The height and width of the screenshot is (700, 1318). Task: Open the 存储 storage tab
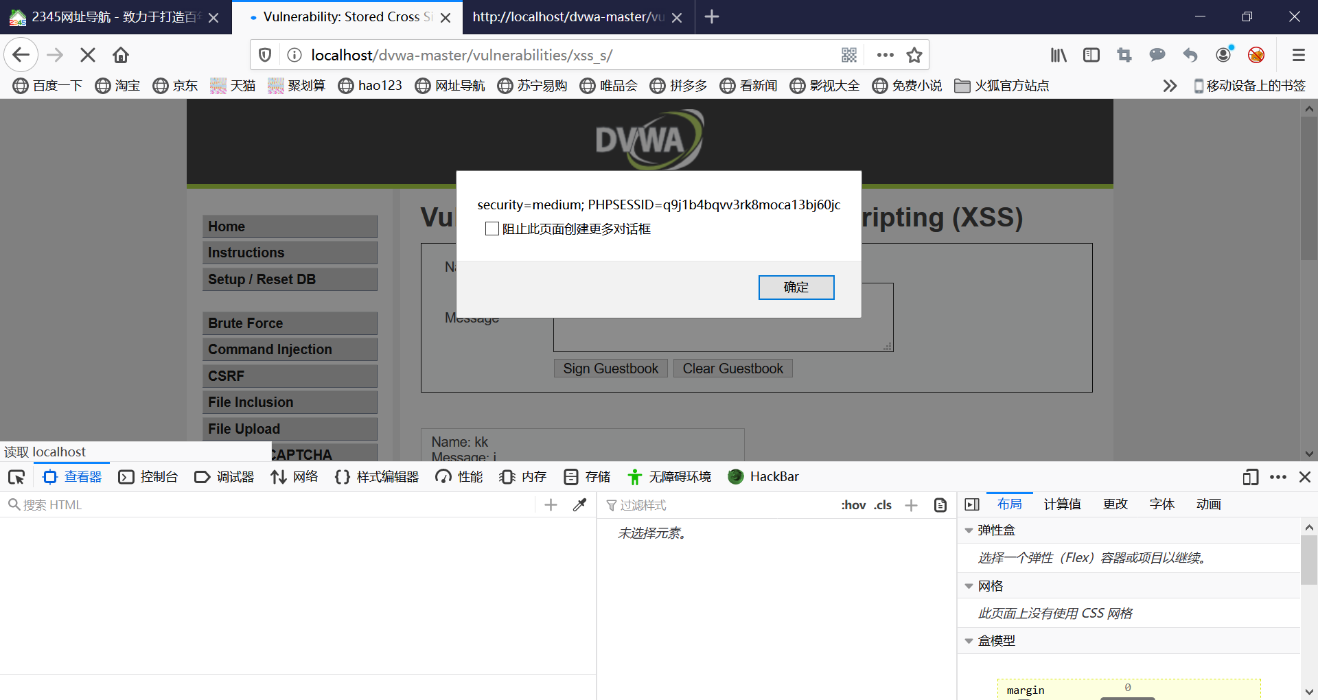[x=587, y=477]
